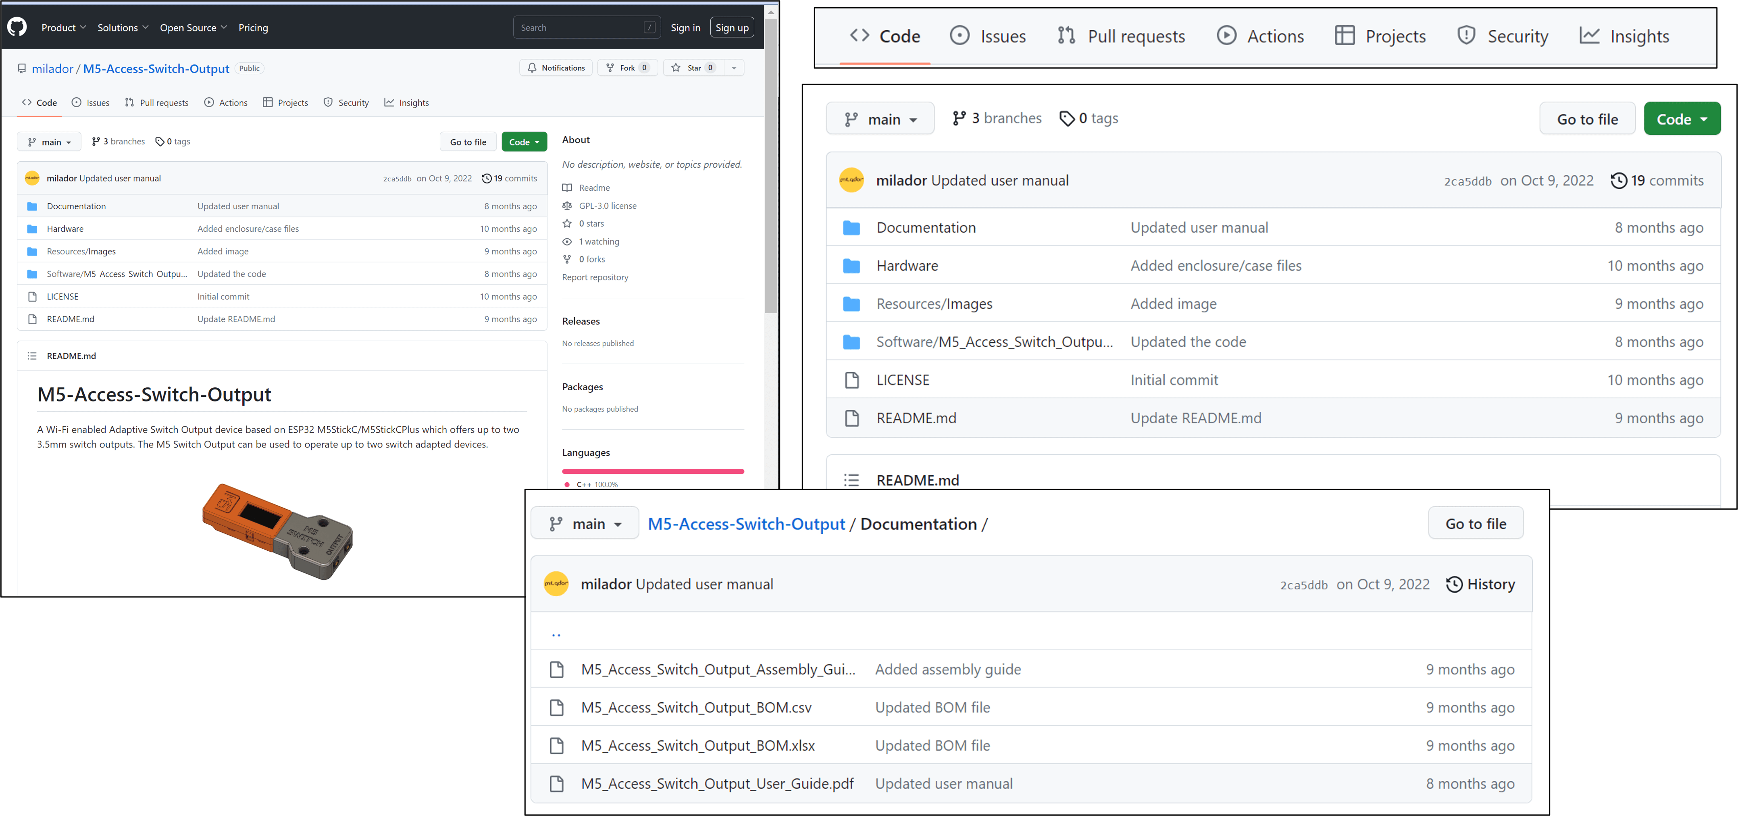Go to Pricing in top navigation

[253, 28]
